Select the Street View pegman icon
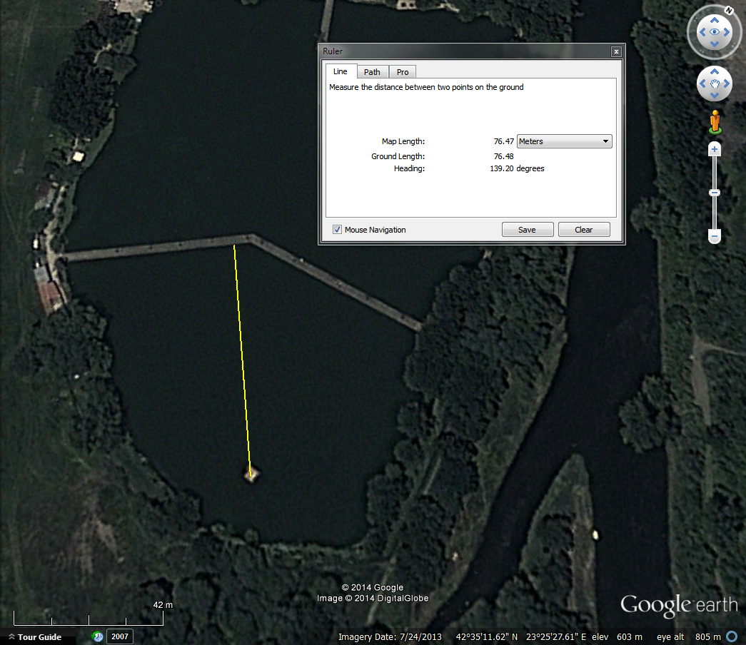The height and width of the screenshot is (645, 746). point(715,122)
